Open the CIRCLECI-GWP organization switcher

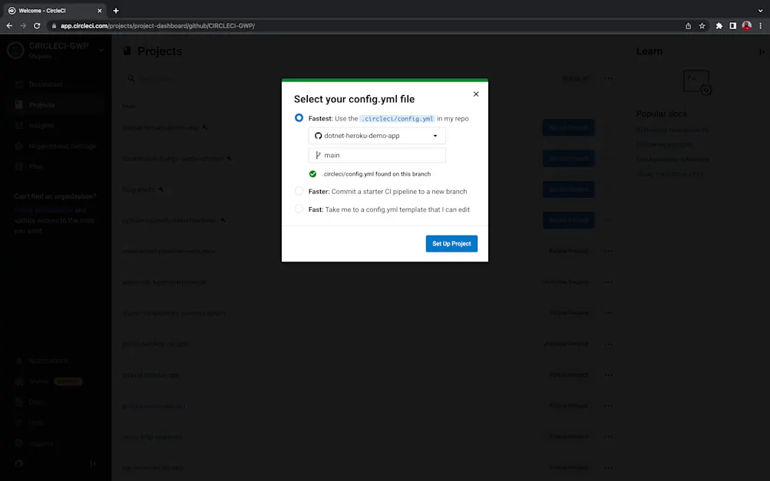[x=55, y=50]
